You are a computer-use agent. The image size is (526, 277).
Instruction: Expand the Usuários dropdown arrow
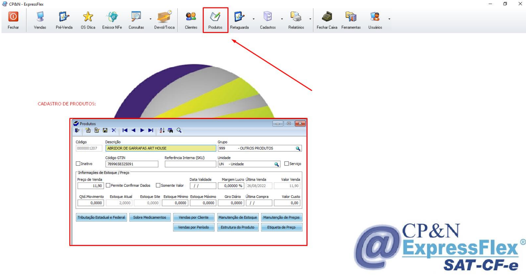pos(389,19)
